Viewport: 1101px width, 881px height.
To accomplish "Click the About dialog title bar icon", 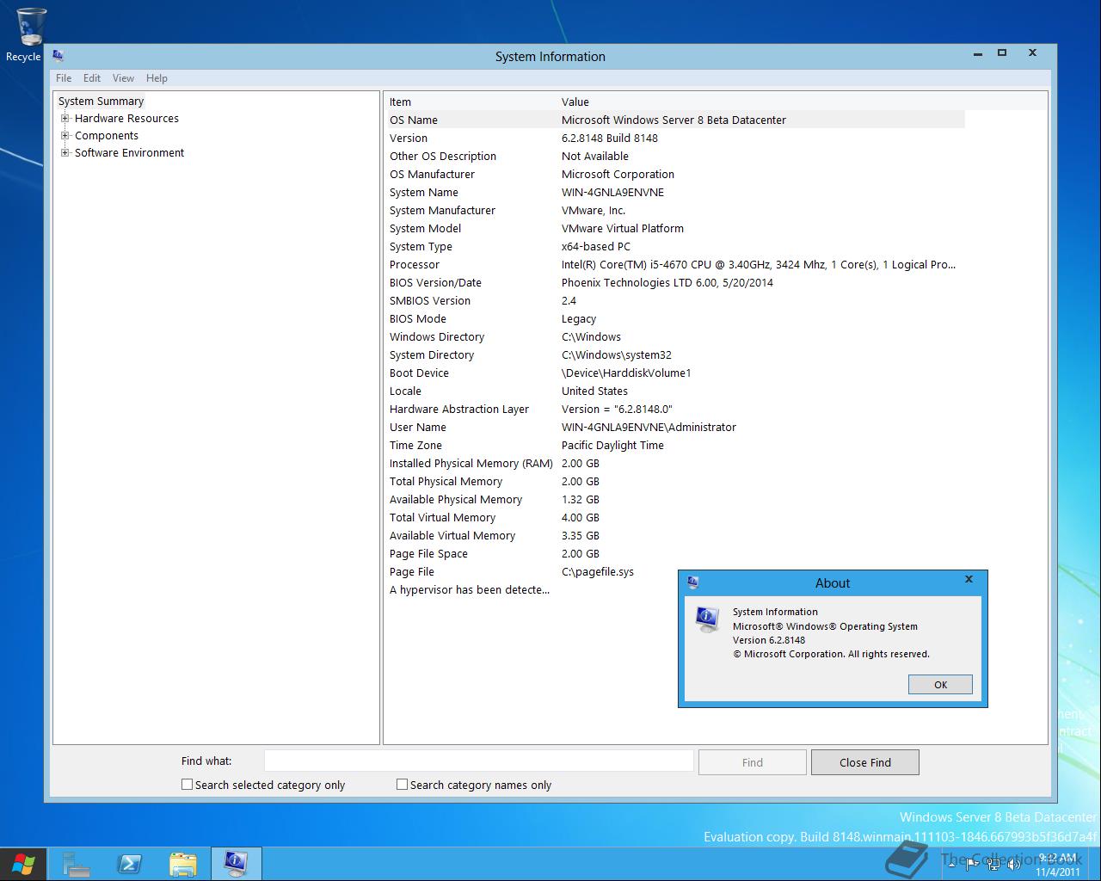I will coord(692,582).
